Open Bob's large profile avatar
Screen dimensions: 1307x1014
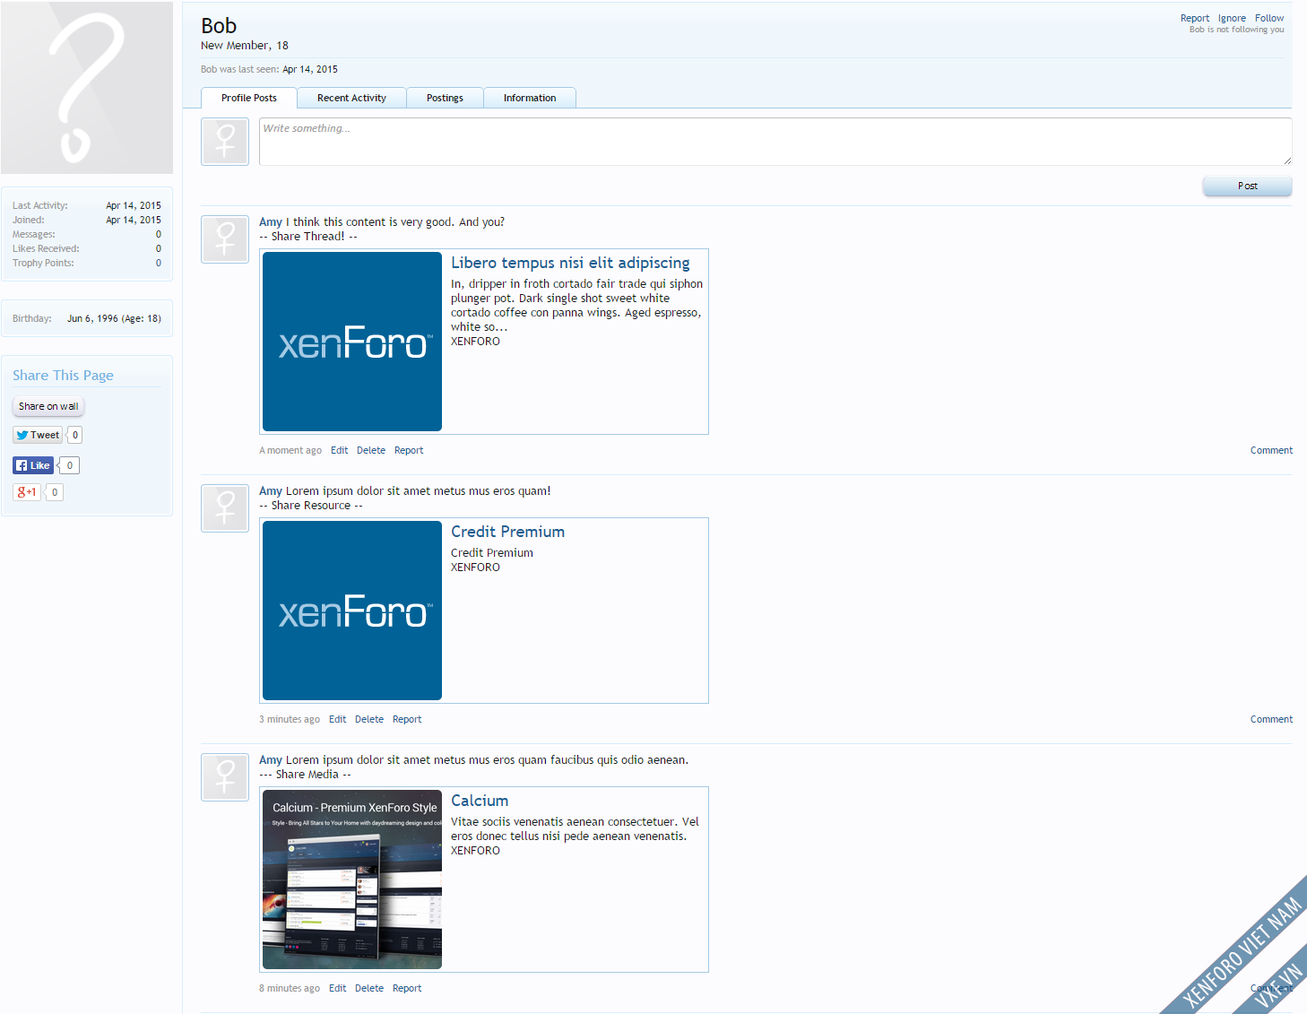[87, 88]
